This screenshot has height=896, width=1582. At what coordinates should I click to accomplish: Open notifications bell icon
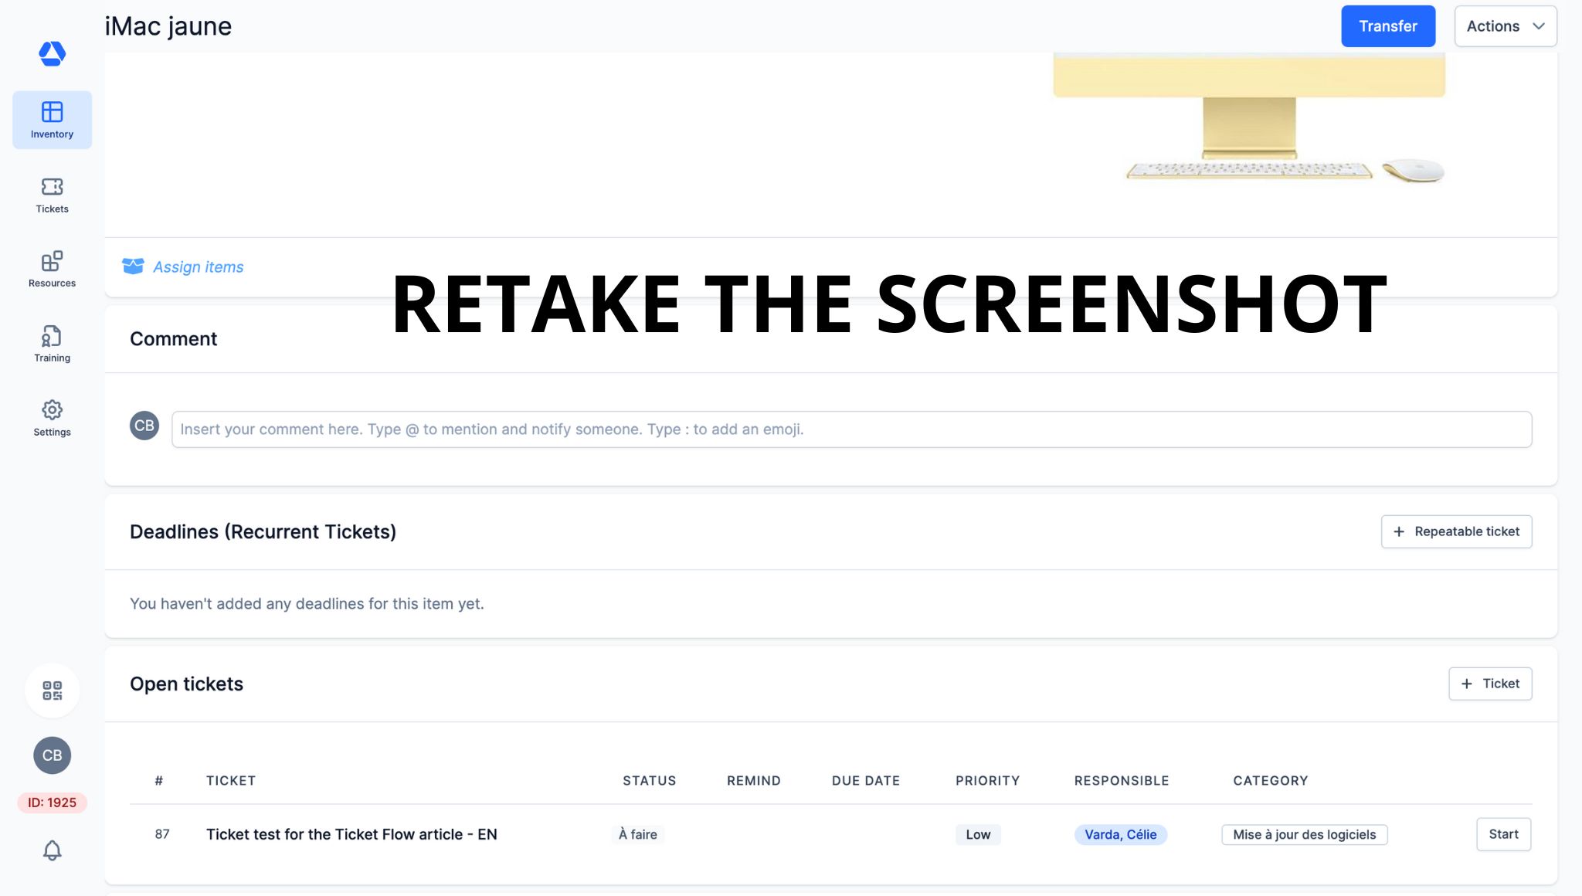pos(52,850)
